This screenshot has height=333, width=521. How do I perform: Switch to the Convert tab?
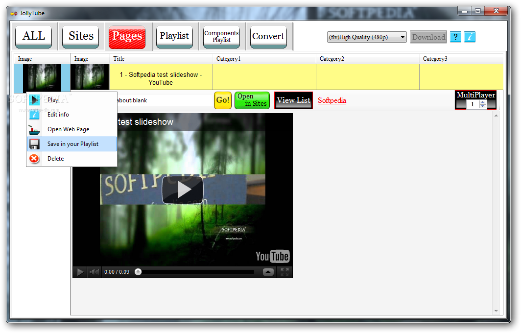point(268,36)
